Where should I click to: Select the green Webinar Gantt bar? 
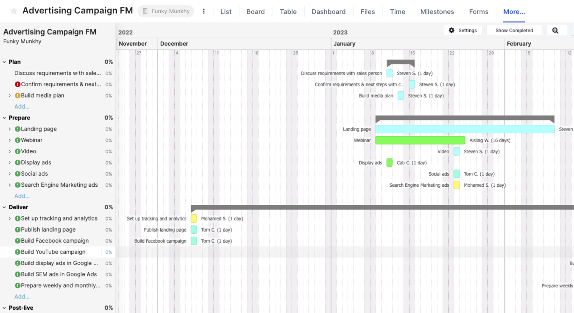pos(420,140)
